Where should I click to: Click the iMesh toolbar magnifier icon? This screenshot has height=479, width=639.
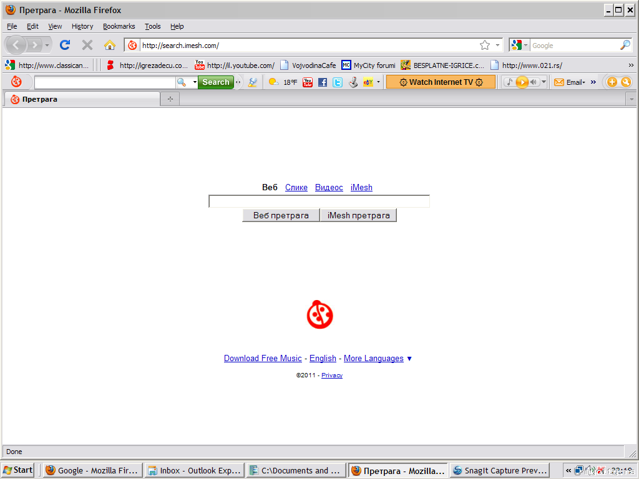(x=182, y=82)
